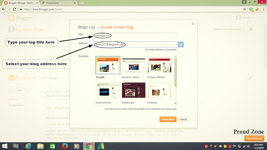This screenshot has height=150, width=267.
Task: Bookmark page with star icon
Action: [x=244, y=9]
